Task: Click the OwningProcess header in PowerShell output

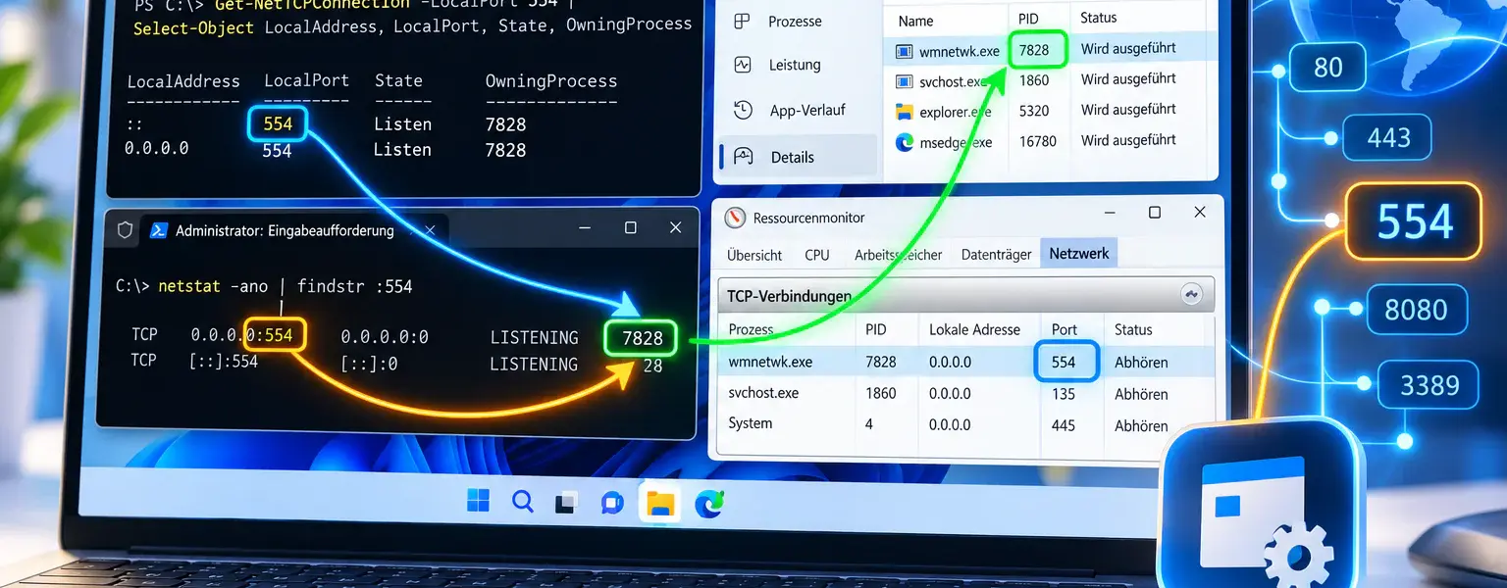Action: [x=551, y=81]
